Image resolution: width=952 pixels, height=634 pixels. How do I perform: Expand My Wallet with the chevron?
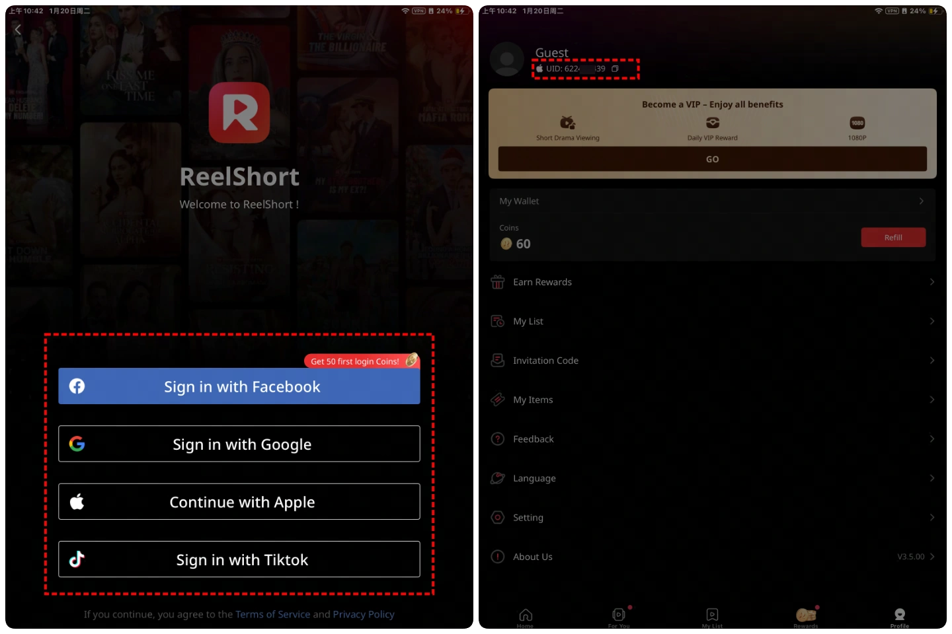921,201
